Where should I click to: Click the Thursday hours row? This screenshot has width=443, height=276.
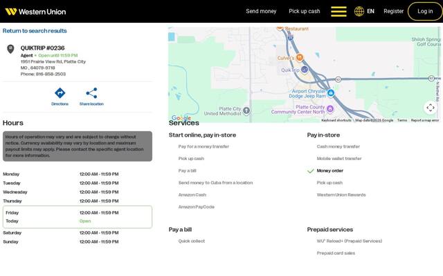[78, 201]
